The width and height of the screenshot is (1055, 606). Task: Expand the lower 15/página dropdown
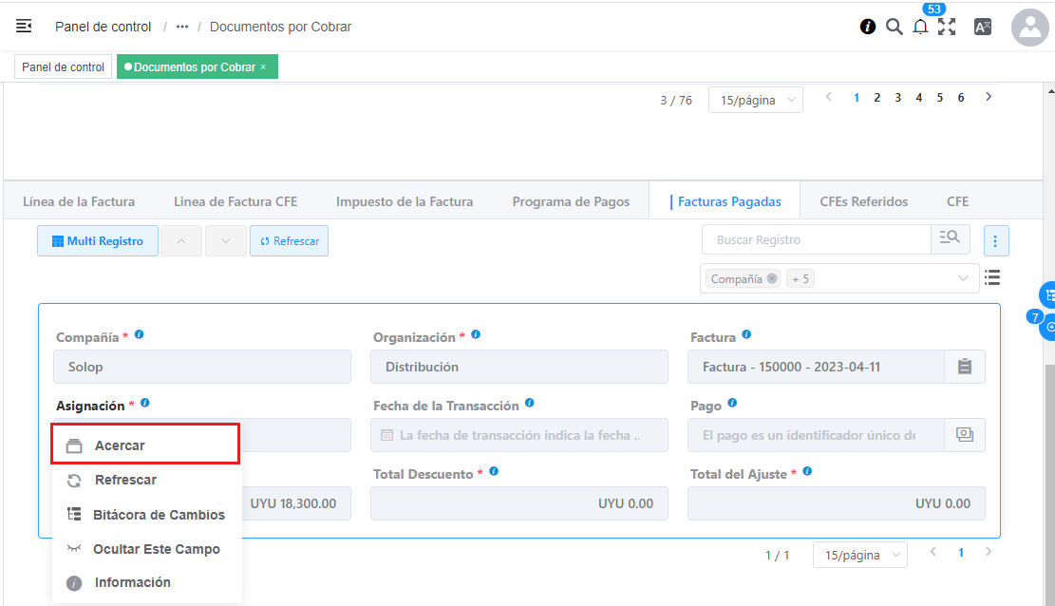click(859, 555)
